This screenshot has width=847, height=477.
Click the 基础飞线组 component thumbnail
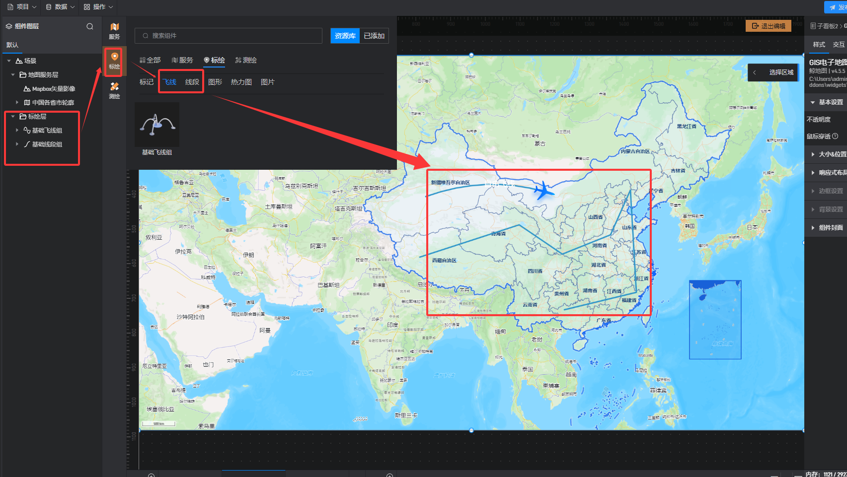[x=157, y=125]
